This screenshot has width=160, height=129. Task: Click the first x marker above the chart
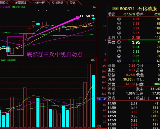(x=38, y=11)
